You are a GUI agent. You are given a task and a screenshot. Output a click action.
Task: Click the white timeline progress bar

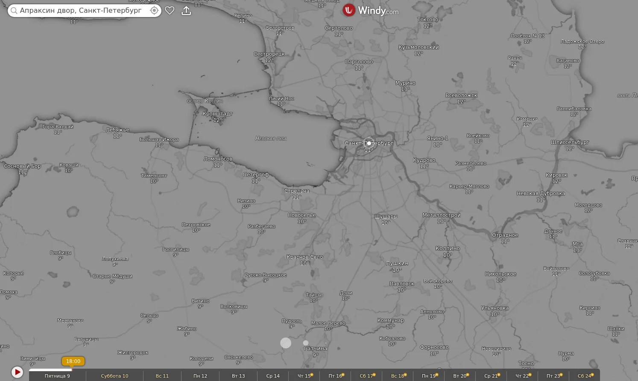(x=50, y=369)
